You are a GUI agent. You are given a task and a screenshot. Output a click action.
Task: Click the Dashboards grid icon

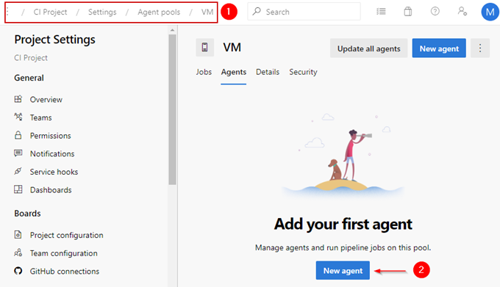(18, 189)
